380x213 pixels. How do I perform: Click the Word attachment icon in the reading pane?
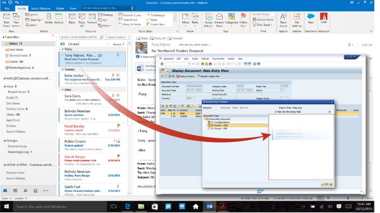140,68
